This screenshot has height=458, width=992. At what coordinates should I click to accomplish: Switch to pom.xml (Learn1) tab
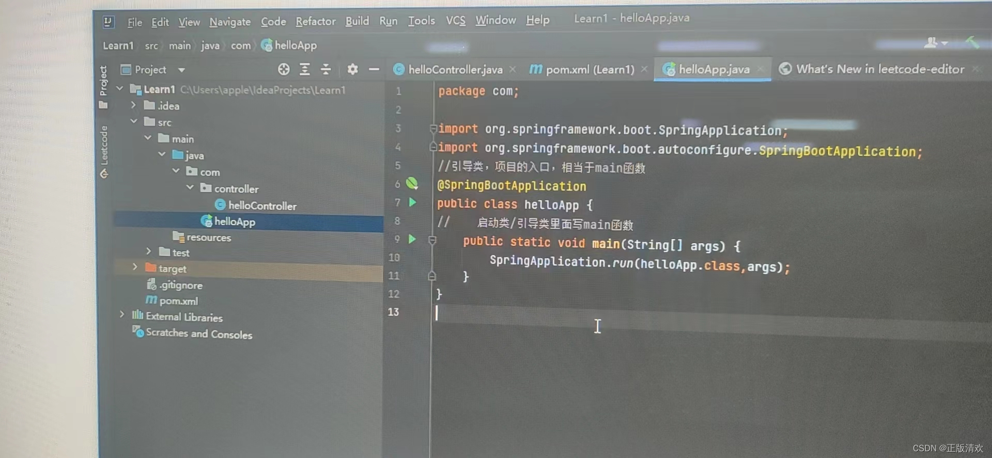(582, 69)
